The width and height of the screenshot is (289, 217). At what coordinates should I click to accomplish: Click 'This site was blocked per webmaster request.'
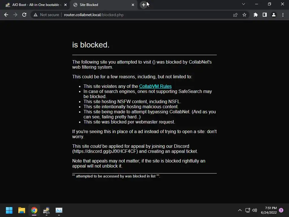[x=129, y=122]
